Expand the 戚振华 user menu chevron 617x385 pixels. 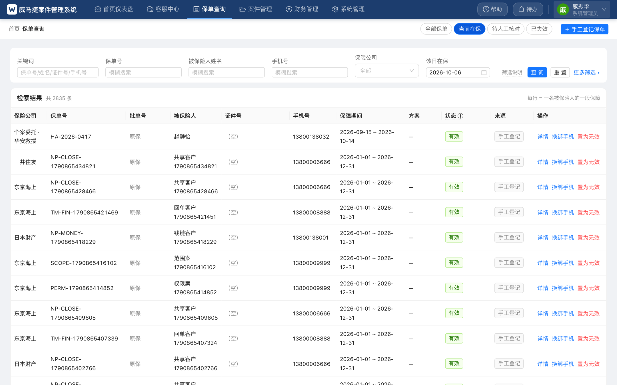[x=604, y=9]
